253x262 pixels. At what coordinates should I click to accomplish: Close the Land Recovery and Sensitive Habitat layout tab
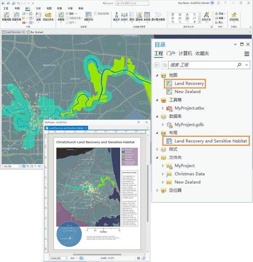[86, 128]
